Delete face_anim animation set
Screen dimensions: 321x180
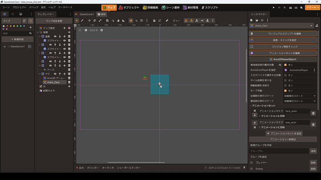pos(313,113)
